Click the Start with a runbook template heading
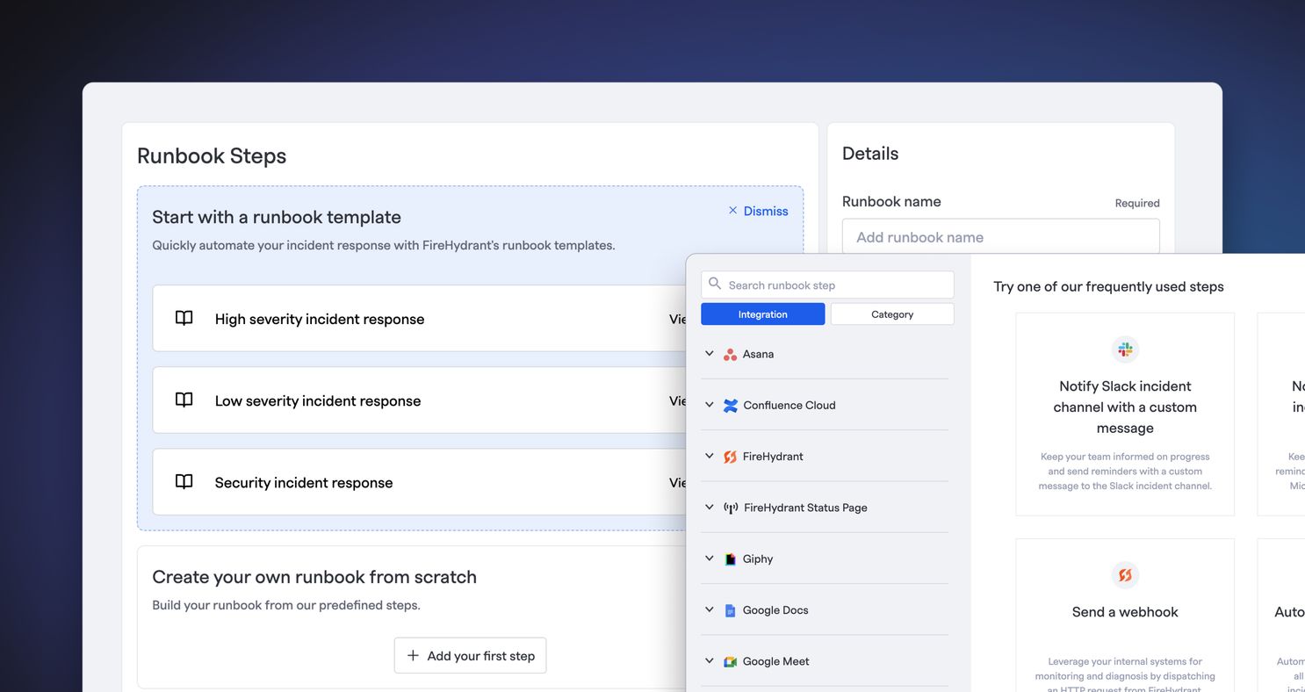The width and height of the screenshot is (1305, 692). [277, 217]
